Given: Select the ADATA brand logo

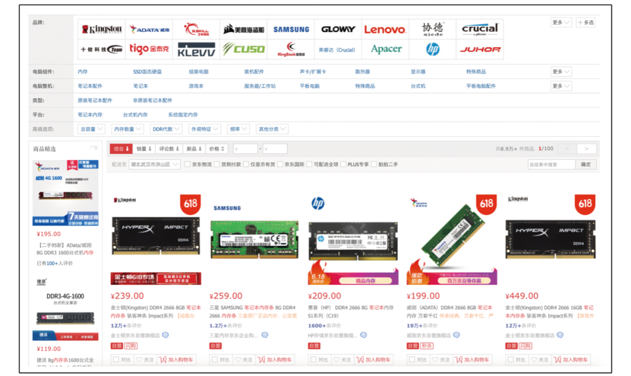Looking at the screenshot, I should (x=149, y=29).
